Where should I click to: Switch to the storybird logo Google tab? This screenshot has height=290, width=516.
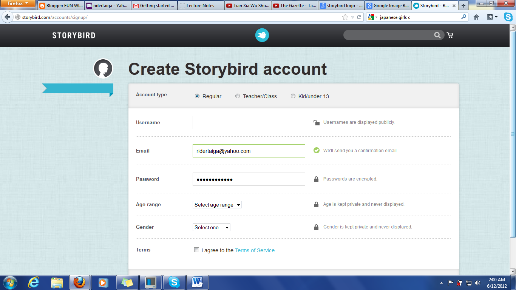pyautogui.click(x=341, y=6)
